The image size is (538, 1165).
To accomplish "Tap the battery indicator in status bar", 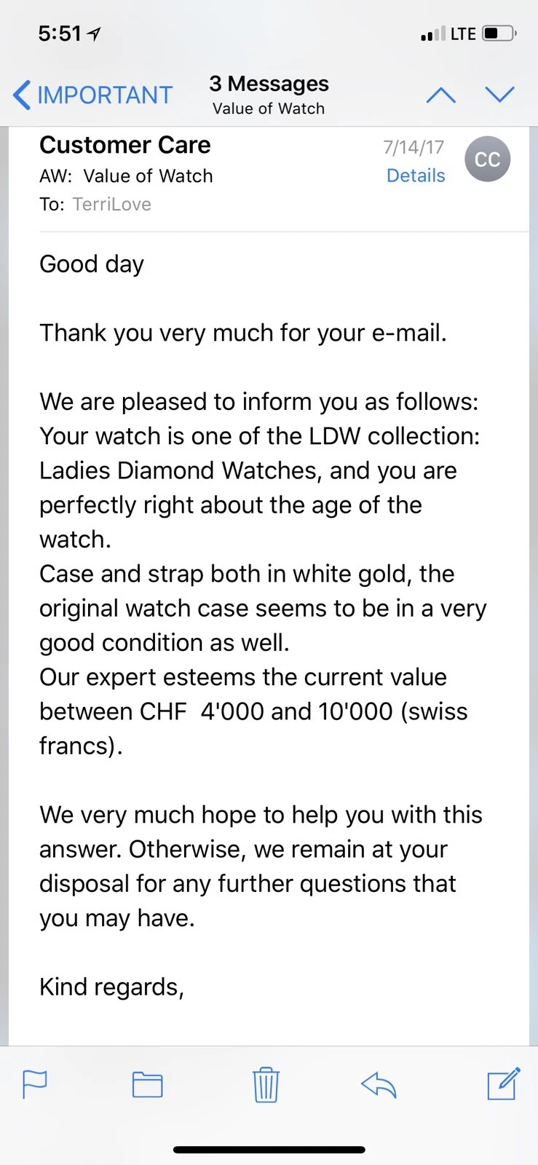I will 499,33.
